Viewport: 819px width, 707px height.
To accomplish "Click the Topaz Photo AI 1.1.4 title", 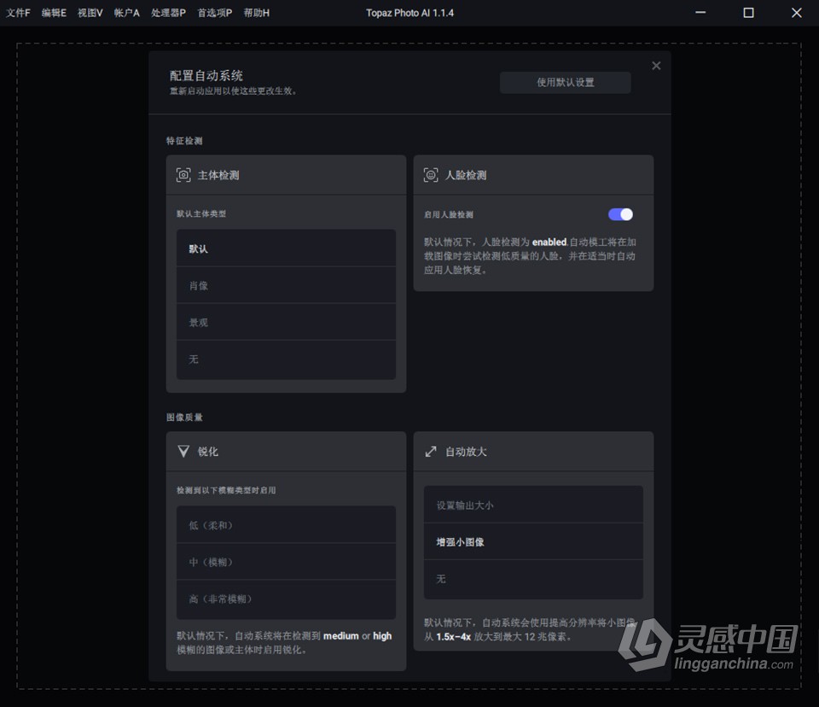I will [409, 13].
